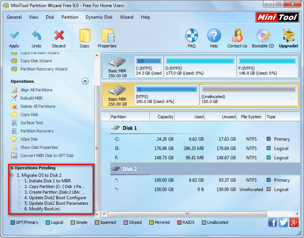Select pending step Update Disk2 Boot Configure
This screenshot has width=304, height=238.
click(x=55, y=198)
